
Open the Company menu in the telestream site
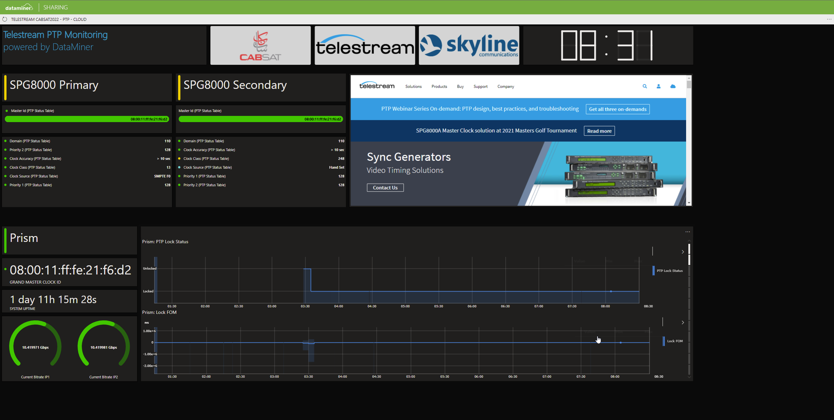tap(506, 87)
